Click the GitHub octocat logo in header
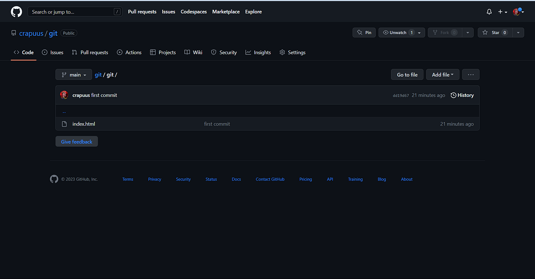Viewport: 535px width, 279px height. (16, 11)
